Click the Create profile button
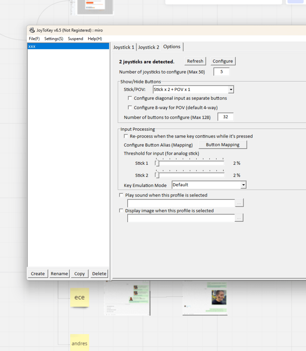Screen dimensions: 306x351 point(38,273)
